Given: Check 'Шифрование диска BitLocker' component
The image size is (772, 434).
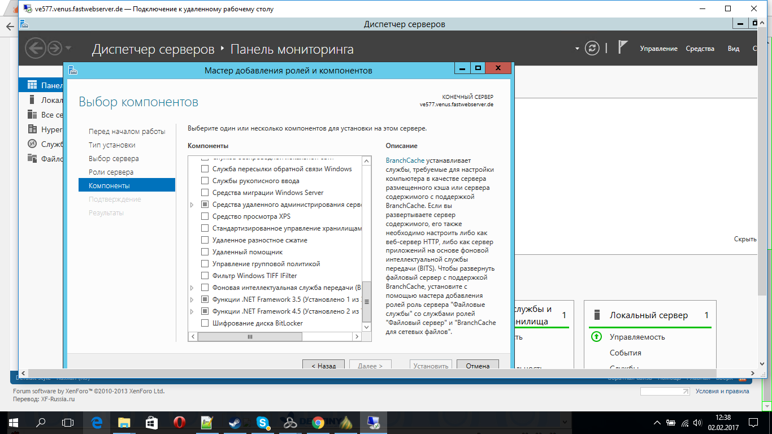Looking at the screenshot, I should pos(205,323).
